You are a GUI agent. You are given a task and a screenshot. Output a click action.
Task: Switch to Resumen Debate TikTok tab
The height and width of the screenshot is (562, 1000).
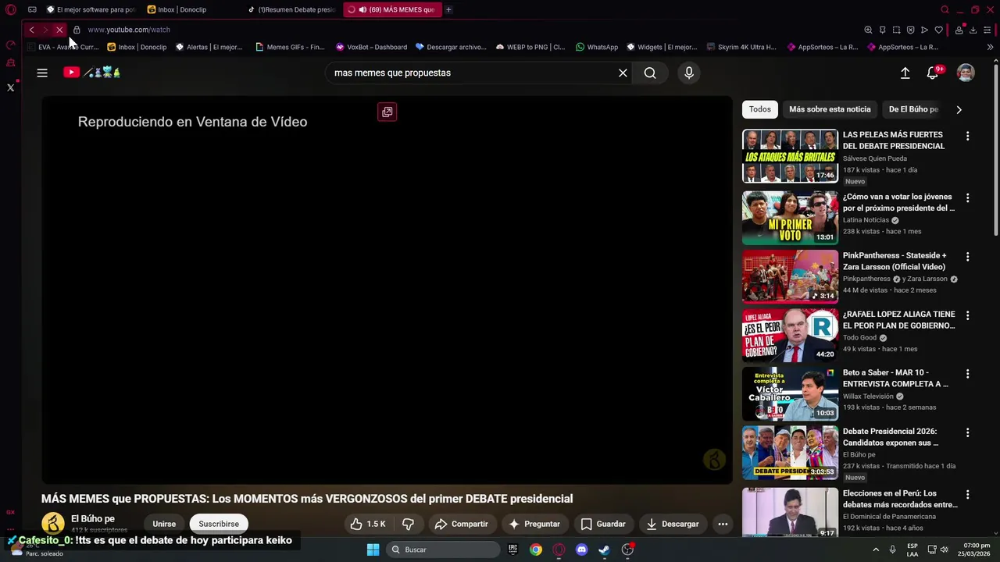[291, 9]
